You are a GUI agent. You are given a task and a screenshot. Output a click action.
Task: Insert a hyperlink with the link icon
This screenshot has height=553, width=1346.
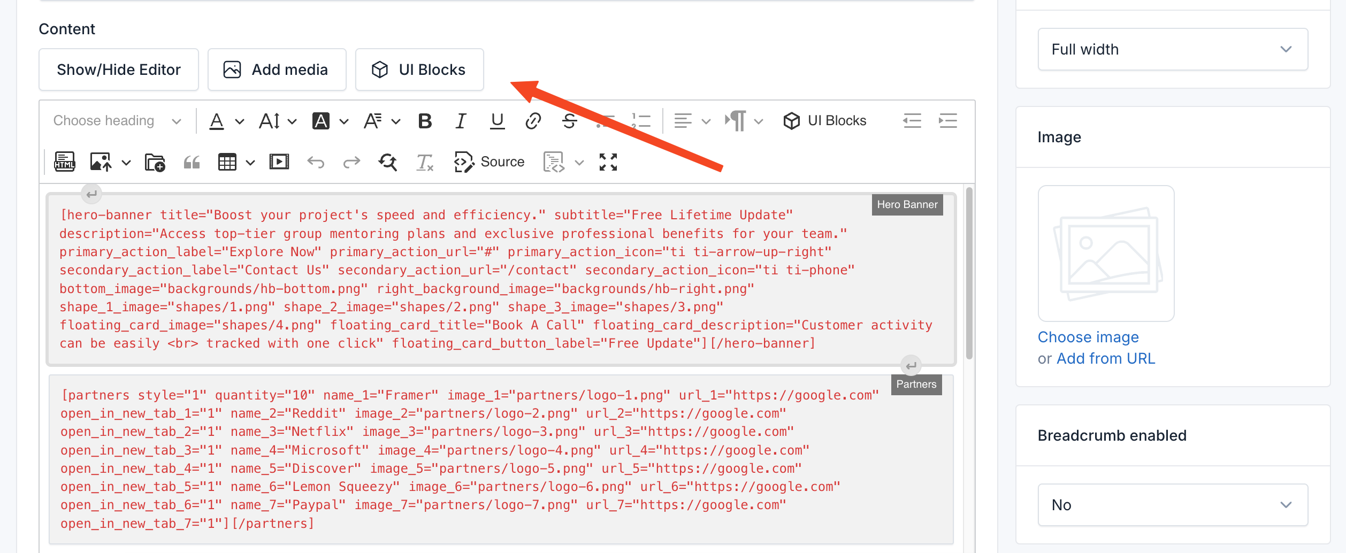(533, 121)
